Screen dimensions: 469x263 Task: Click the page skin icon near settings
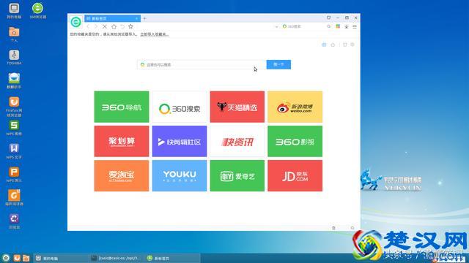(345, 45)
